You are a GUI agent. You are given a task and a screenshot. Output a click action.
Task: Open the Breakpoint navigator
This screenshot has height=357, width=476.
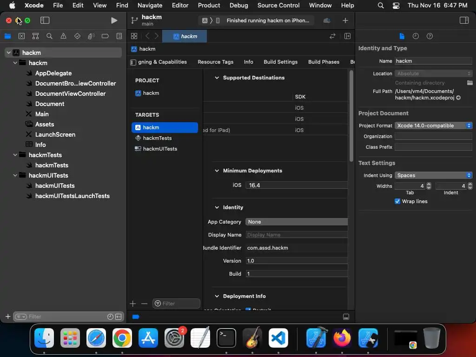(105, 36)
